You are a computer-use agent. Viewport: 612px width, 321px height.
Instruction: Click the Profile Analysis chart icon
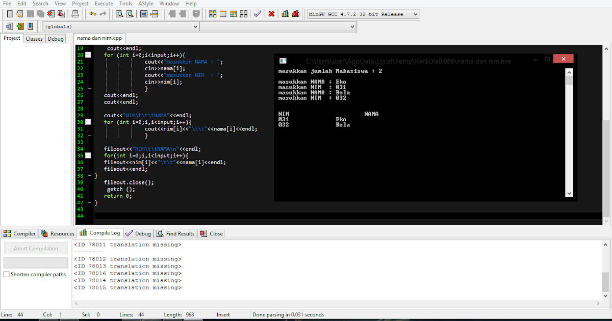tap(286, 14)
